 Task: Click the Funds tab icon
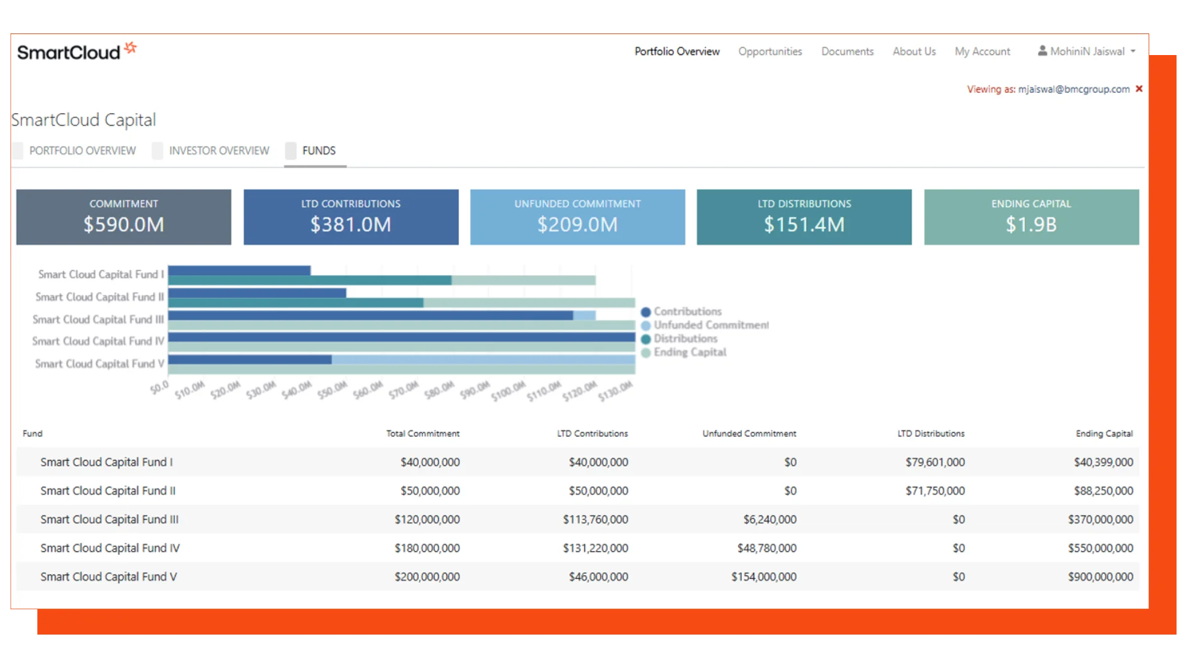point(291,150)
